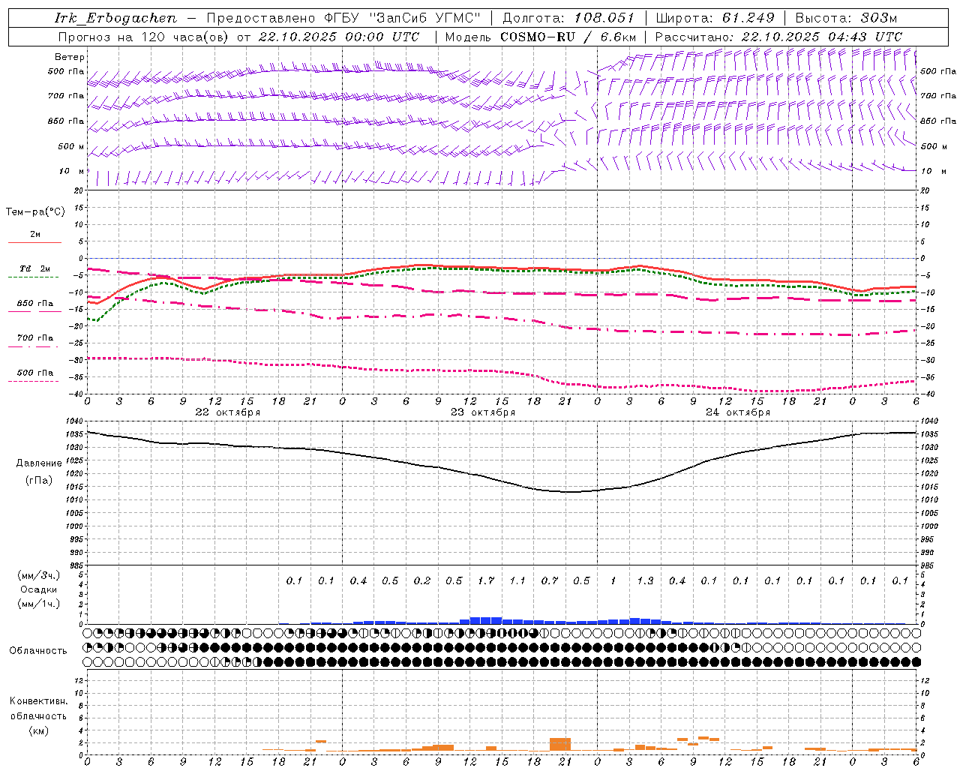This screenshot has height=768, width=960.
Task: Select the (мм/3ч.) units label
Action: [x=39, y=575]
